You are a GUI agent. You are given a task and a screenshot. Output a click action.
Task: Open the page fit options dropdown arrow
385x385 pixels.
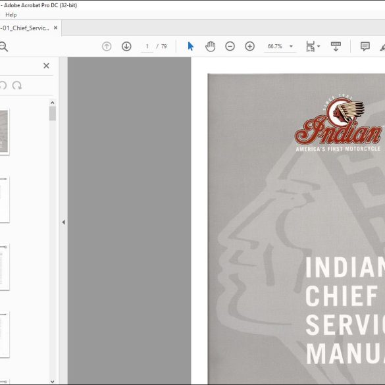pos(319,47)
